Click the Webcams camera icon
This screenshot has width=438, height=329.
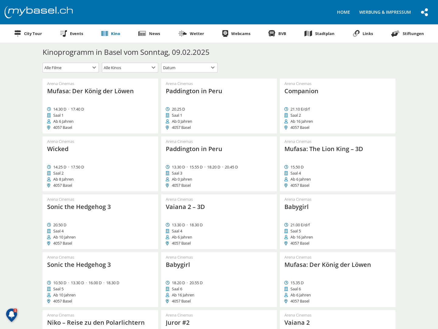point(225,34)
